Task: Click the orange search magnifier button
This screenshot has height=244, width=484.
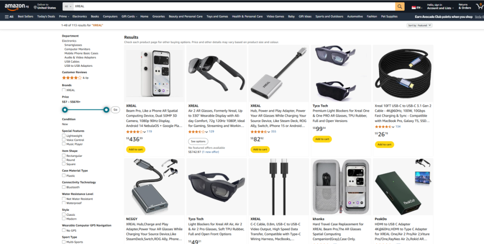Action: (x=400, y=6)
